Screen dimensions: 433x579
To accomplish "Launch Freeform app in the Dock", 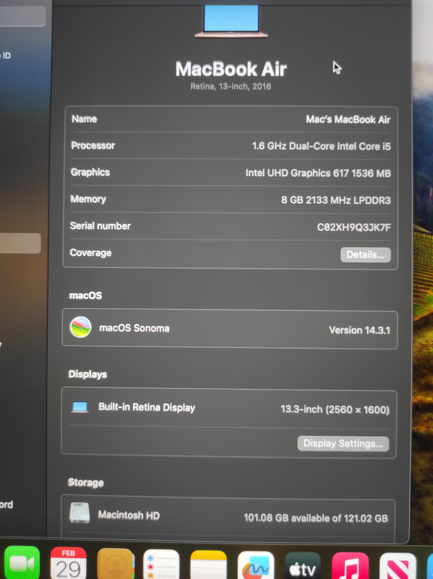I will click(256, 566).
